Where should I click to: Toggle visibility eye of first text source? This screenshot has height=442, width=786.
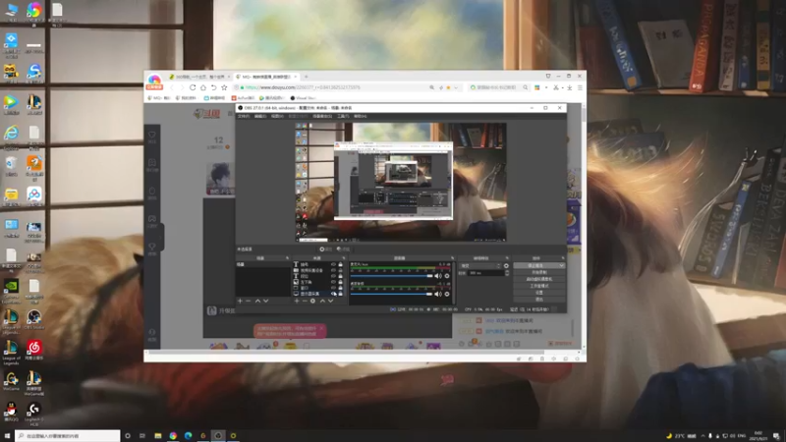(333, 264)
